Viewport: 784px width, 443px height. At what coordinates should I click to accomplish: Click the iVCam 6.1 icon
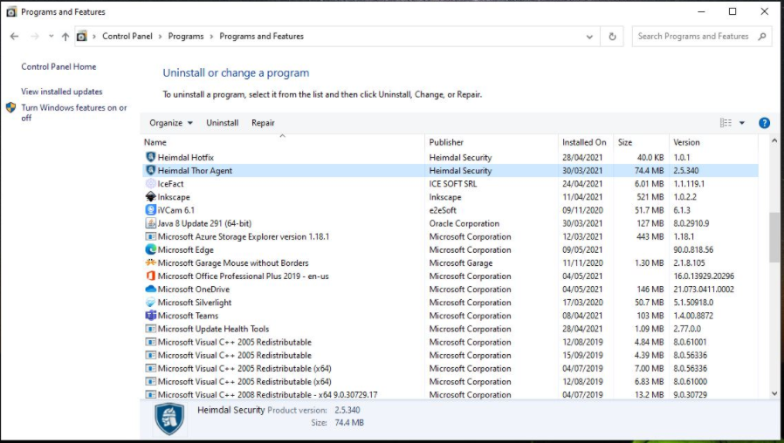(x=150, y=210)
